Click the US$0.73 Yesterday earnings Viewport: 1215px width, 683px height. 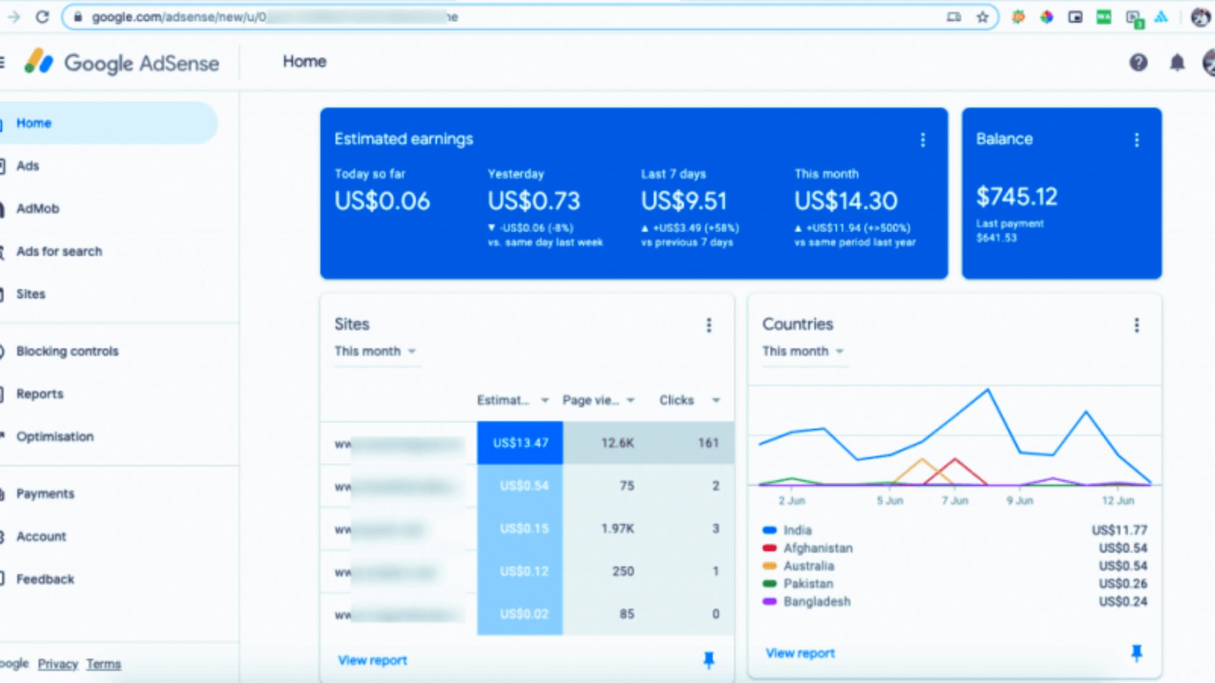coord(533,201)
